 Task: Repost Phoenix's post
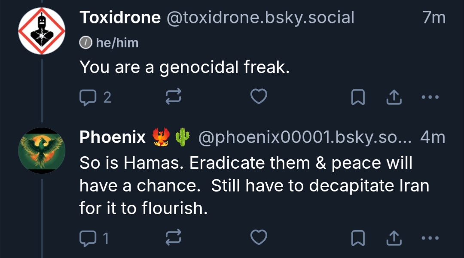point(173,238)
